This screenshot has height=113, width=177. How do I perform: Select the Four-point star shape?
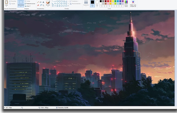pyautogui.click(x=55, y=6)
